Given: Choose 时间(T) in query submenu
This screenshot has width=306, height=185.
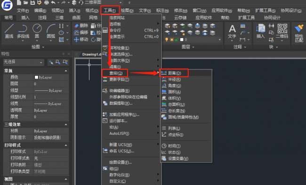Looking at the screenshot, I should [186, 146].
